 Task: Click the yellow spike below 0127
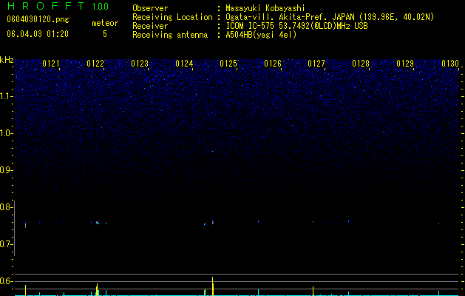click(x=313, y=291)
